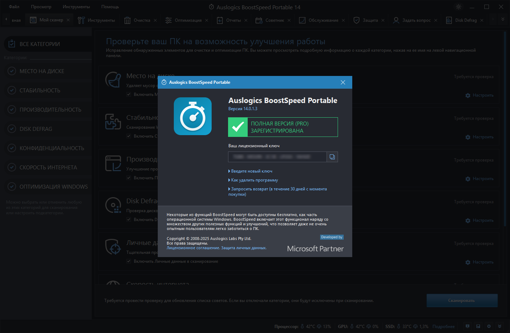510x333 pixels.
Task: Click the save floppy icon in status bar
Action: click(478, 326)
